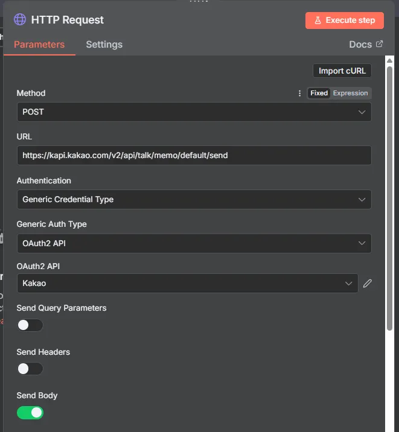The height and width of the screenshot is (432, 399).
Task: Click the HTTP Request globe icon
Action: coord(19,20)
